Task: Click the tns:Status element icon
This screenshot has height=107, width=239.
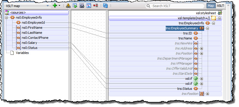Action: click(x=195, y=89)
